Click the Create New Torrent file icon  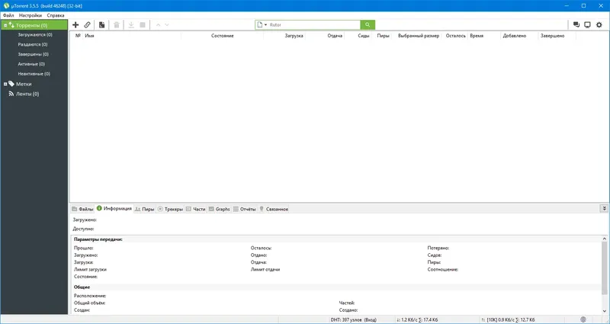[x=101, y=25]
